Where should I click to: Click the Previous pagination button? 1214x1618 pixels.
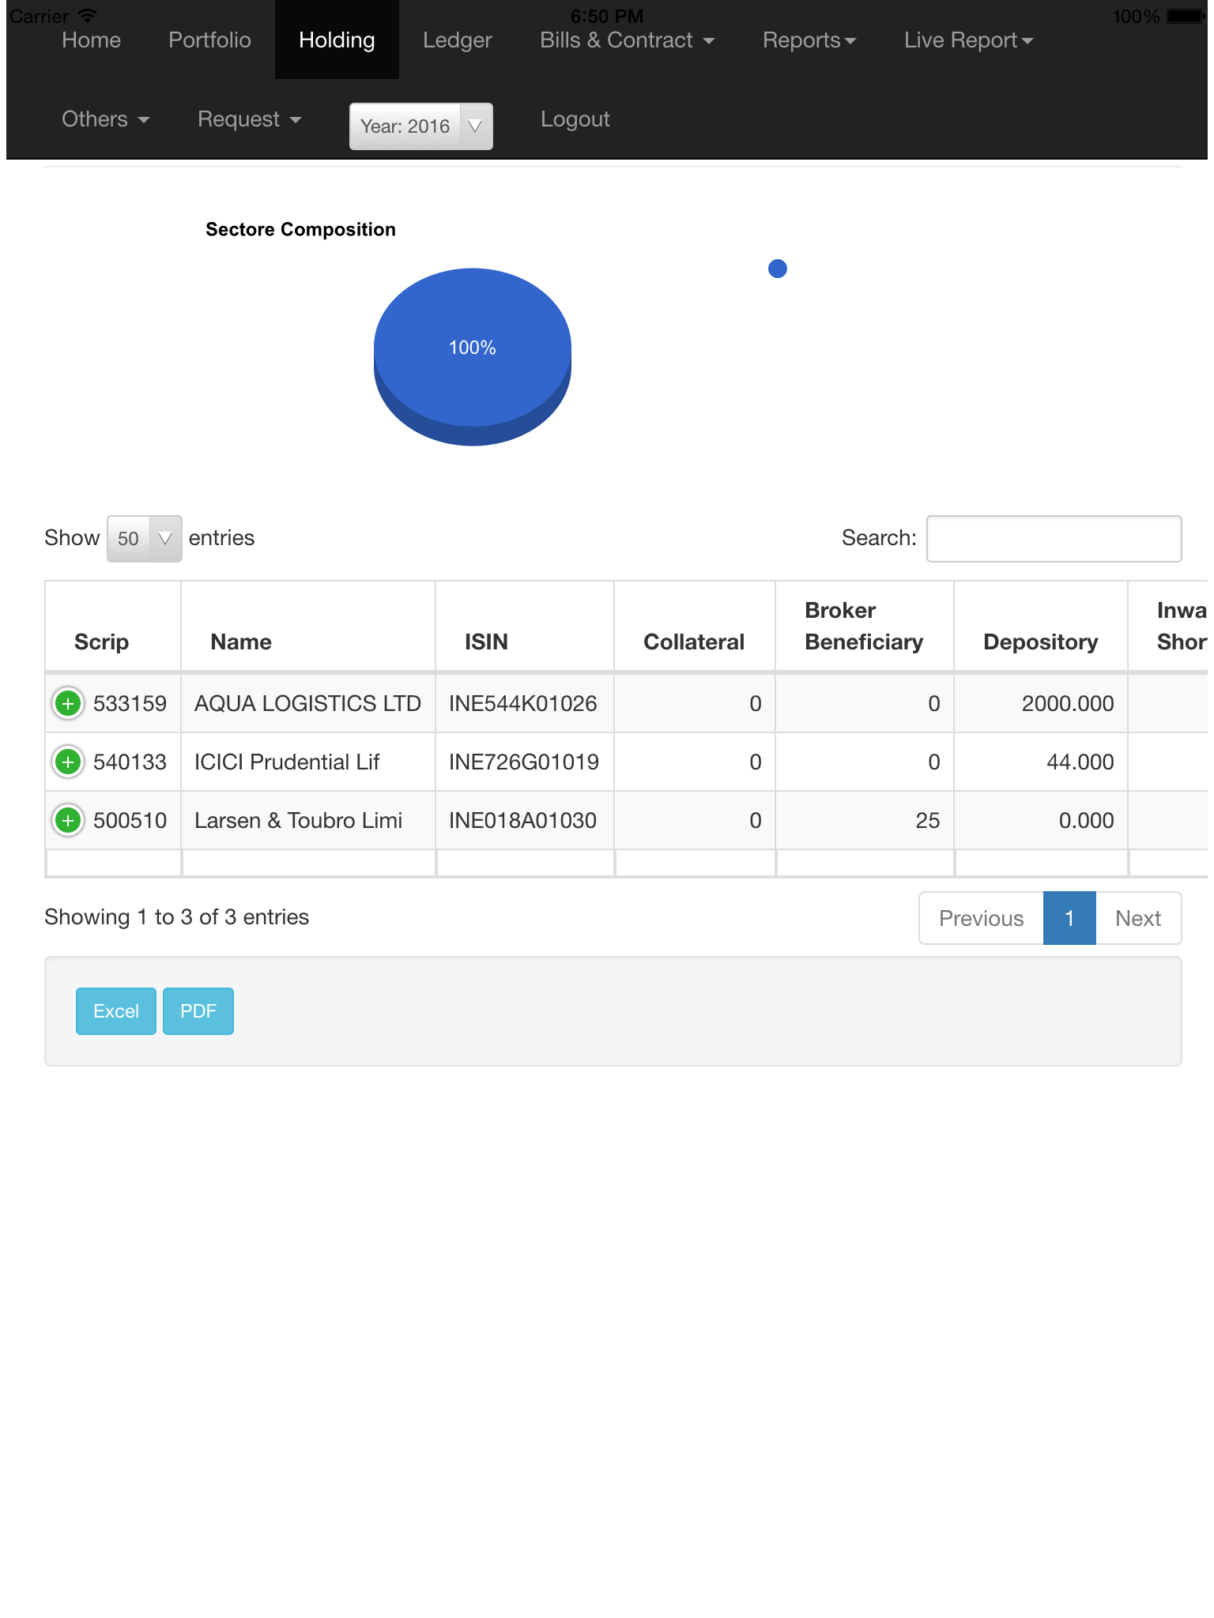click(x=982, y=918)
